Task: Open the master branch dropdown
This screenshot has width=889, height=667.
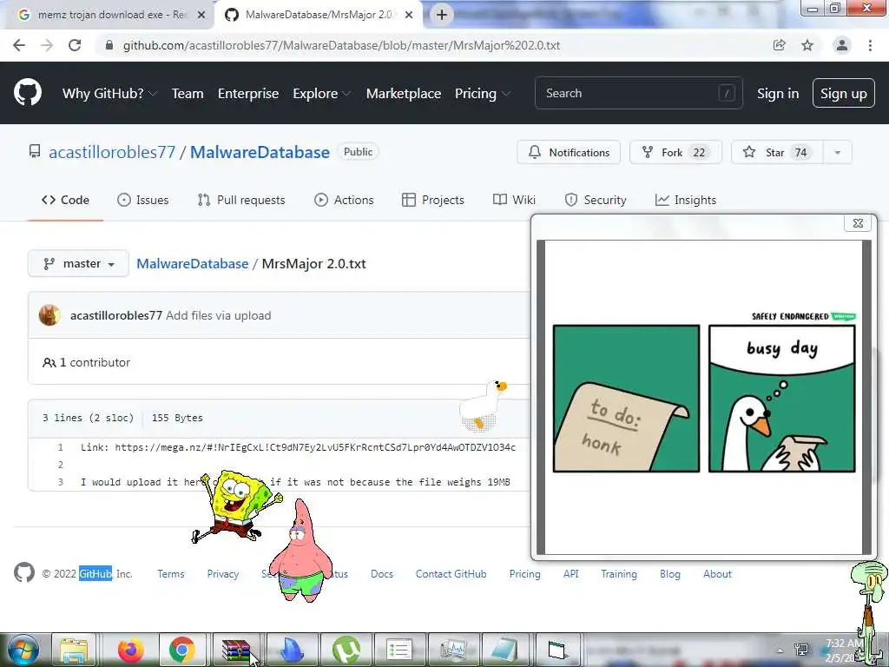Action: [x=78, y=264]
